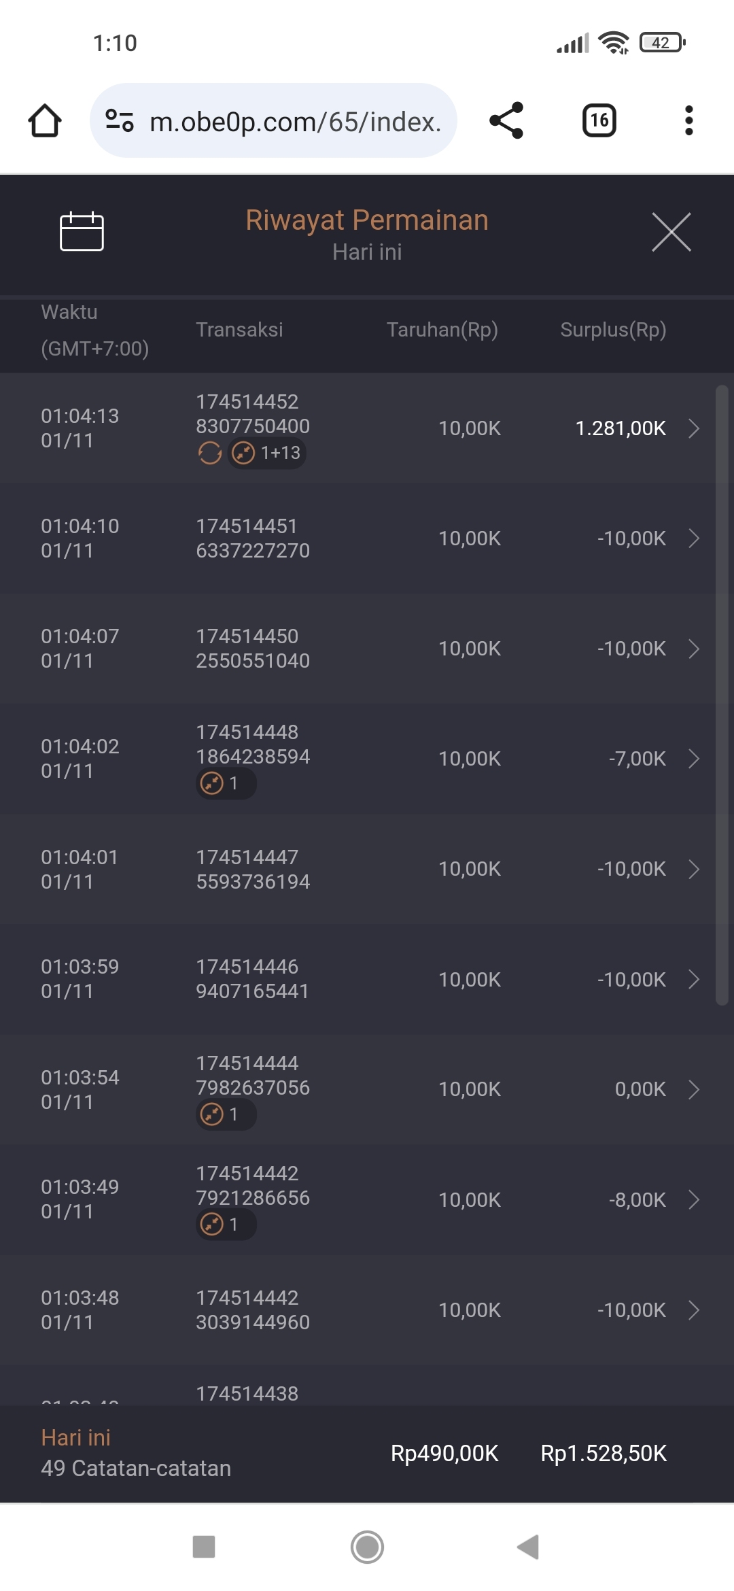Screen dimensions: 734x1591
Task: Tap the Android recent apps square button
Action: tap(204, 1547)
